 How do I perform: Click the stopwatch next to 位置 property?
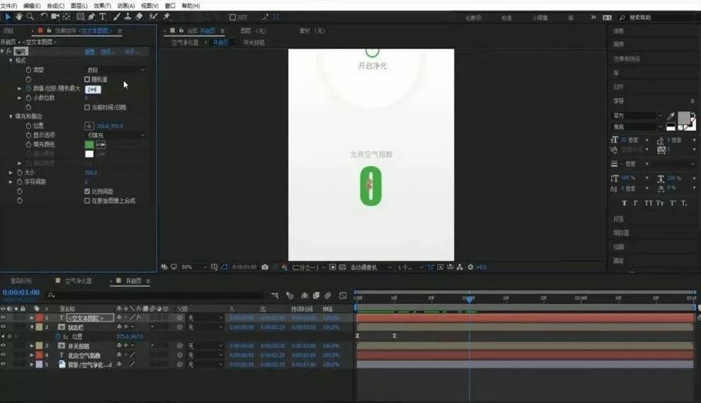click(28, 126)
